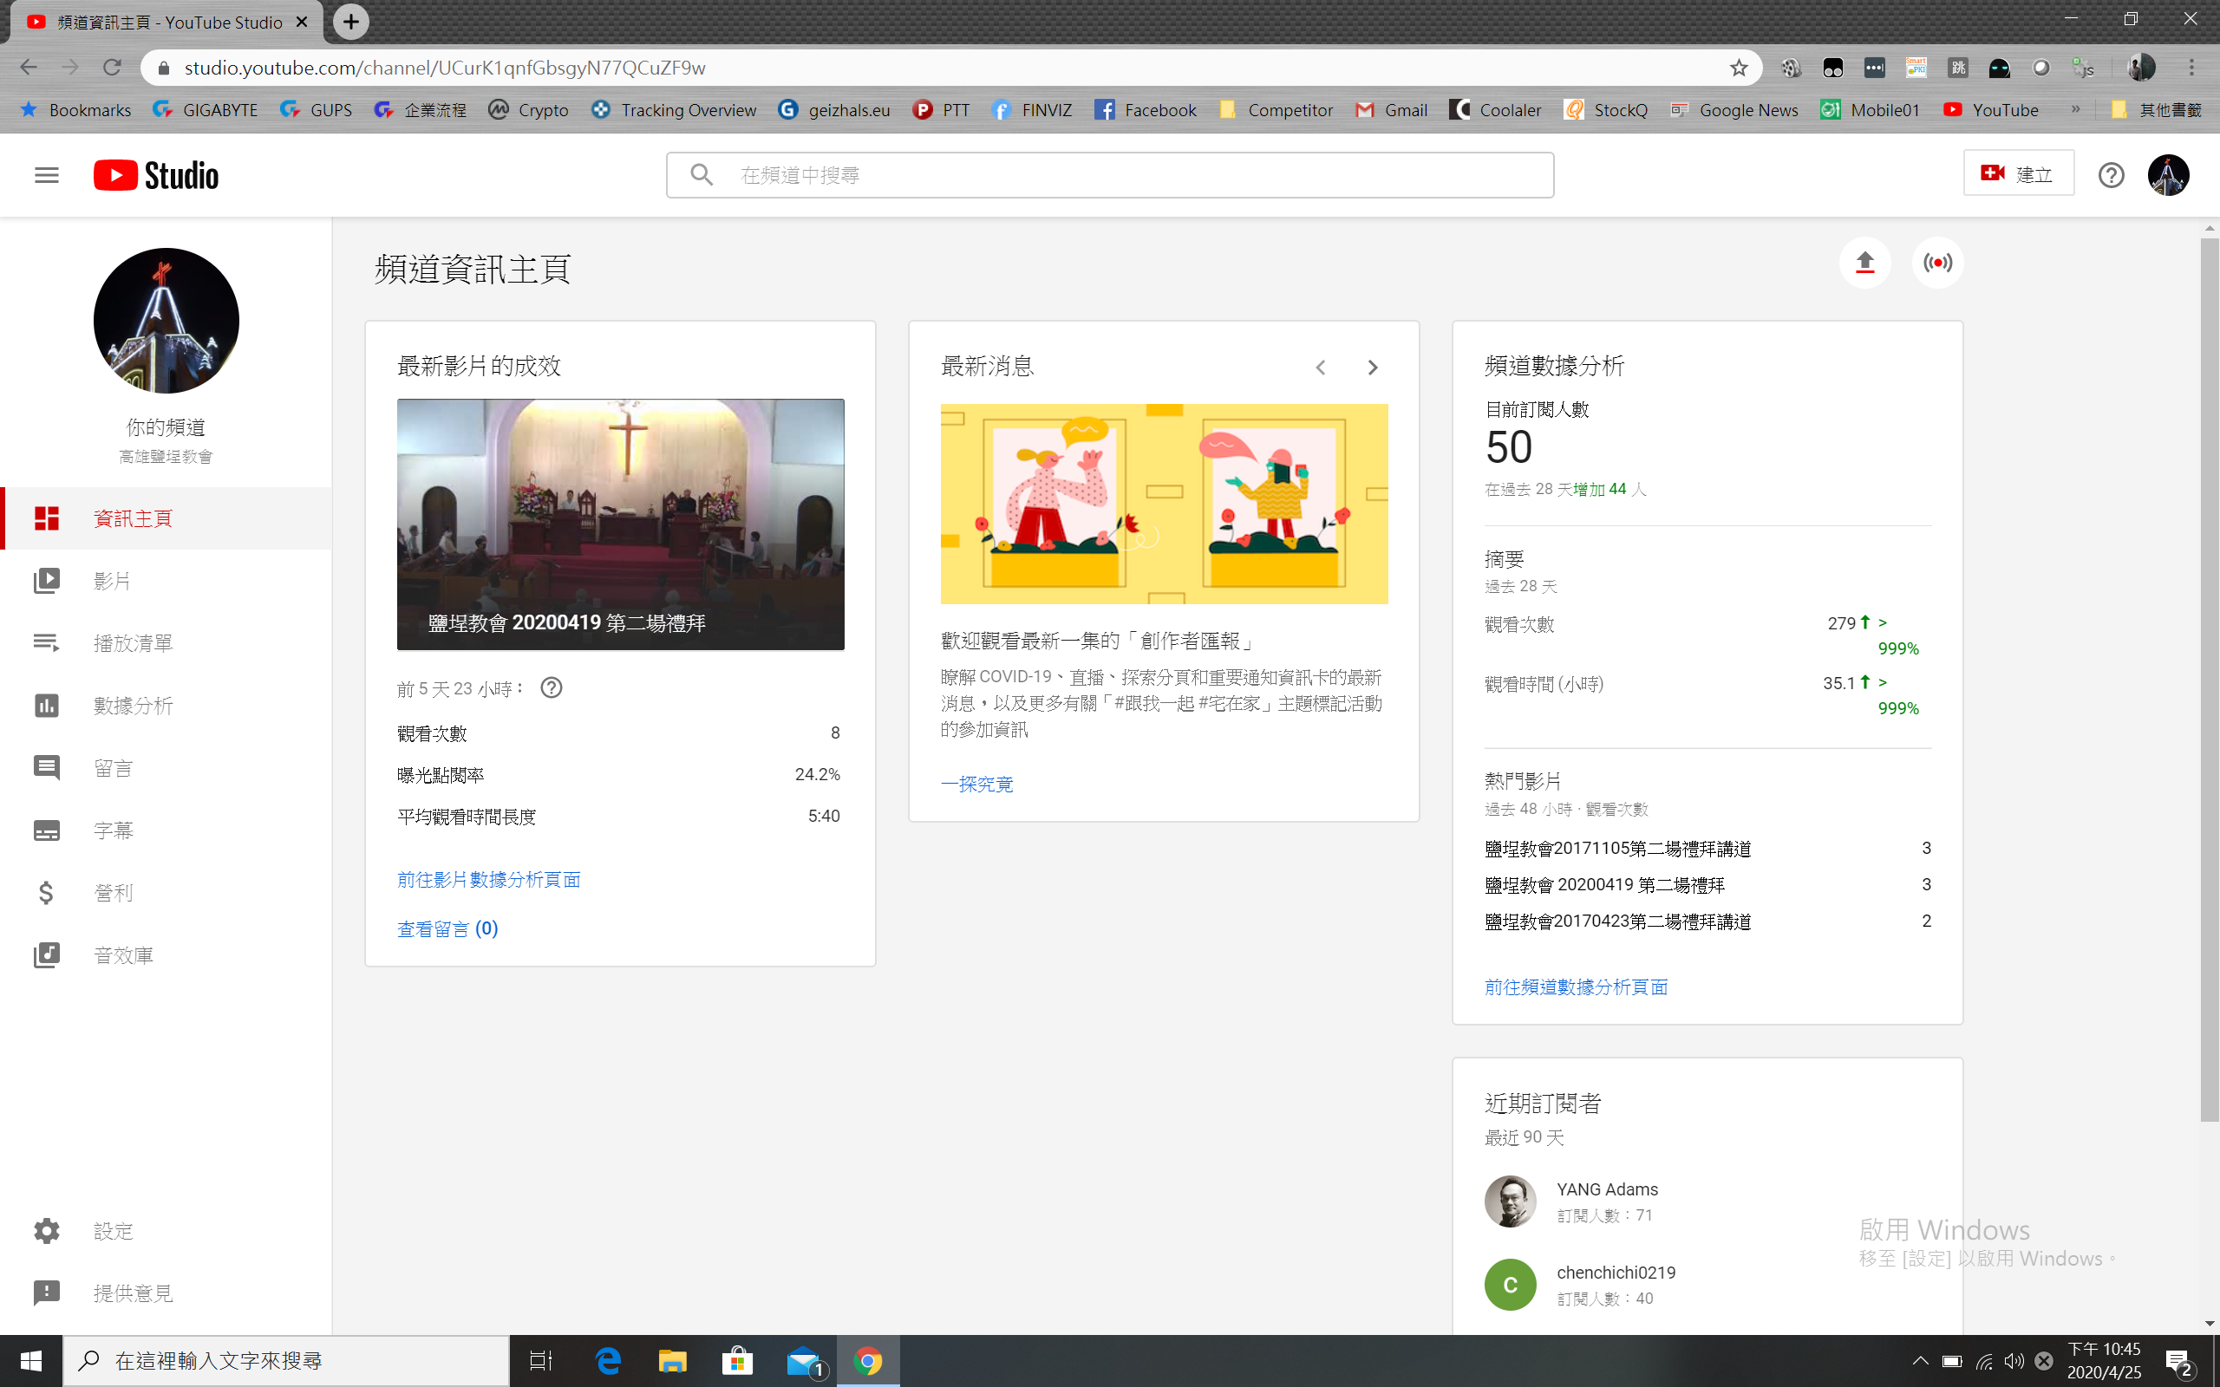Select 影片 videos menu item
2220x1387 pixels.
[x=112, y=581]
